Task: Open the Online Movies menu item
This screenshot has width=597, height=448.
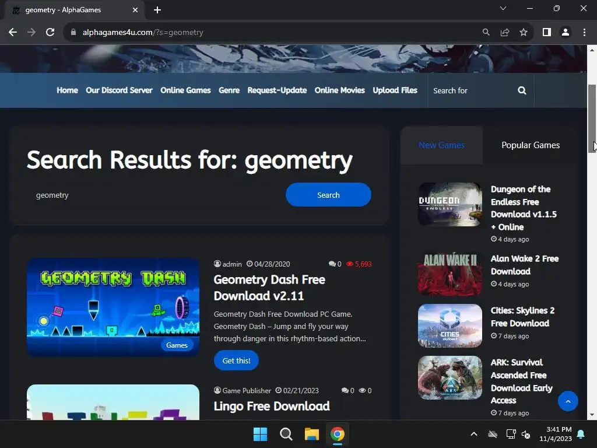Action: click(340, 90)
